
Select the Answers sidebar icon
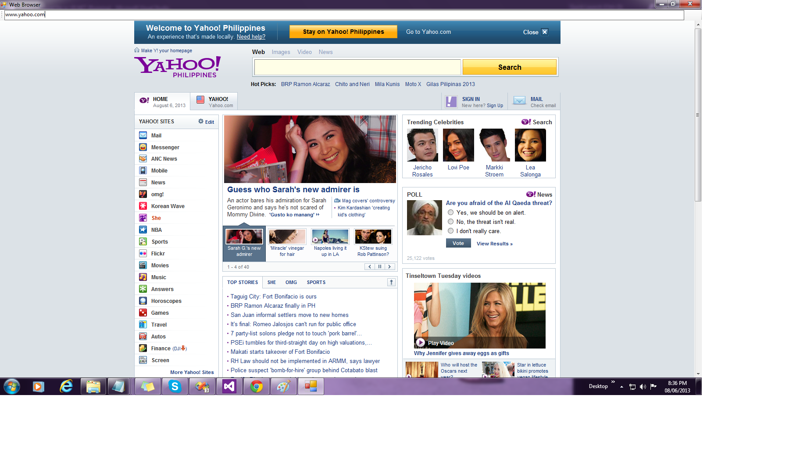pyautogui.click(x=143, y=289)
